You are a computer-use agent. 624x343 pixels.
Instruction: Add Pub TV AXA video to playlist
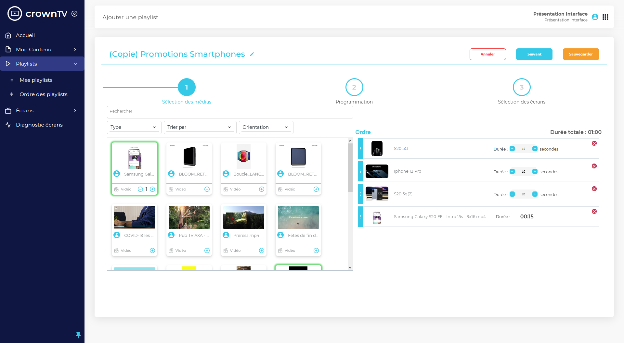tap(207, 251)
